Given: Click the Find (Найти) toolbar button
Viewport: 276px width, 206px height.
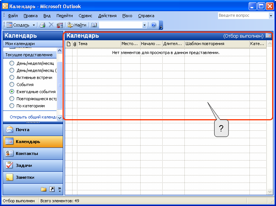Looking at the screenshot, I should coord(77,25).
